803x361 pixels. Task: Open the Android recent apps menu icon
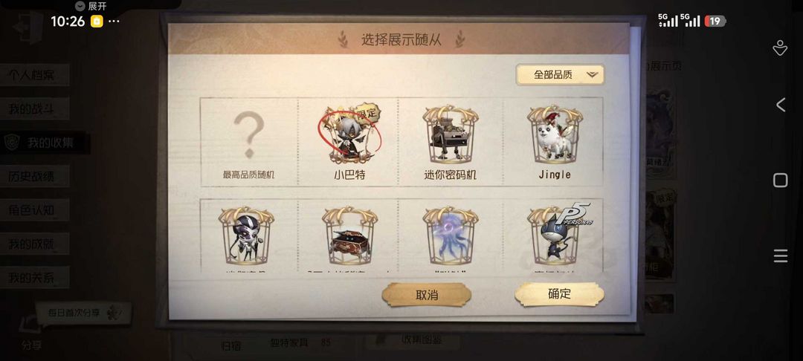click(x=781, y=256)
